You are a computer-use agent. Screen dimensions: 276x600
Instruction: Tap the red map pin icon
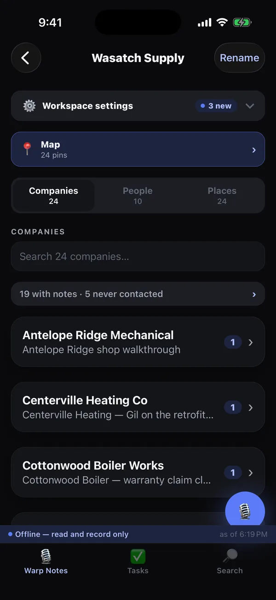[27, 149]
